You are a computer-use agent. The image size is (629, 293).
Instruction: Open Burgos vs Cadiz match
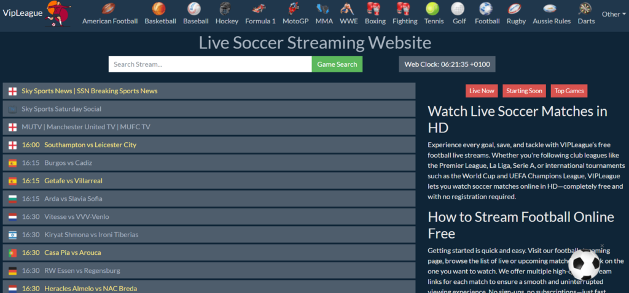click(x=209, y=163)
